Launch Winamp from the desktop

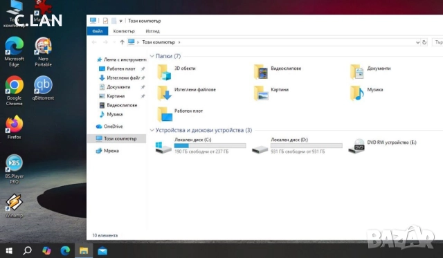click(x=14, y=205)
